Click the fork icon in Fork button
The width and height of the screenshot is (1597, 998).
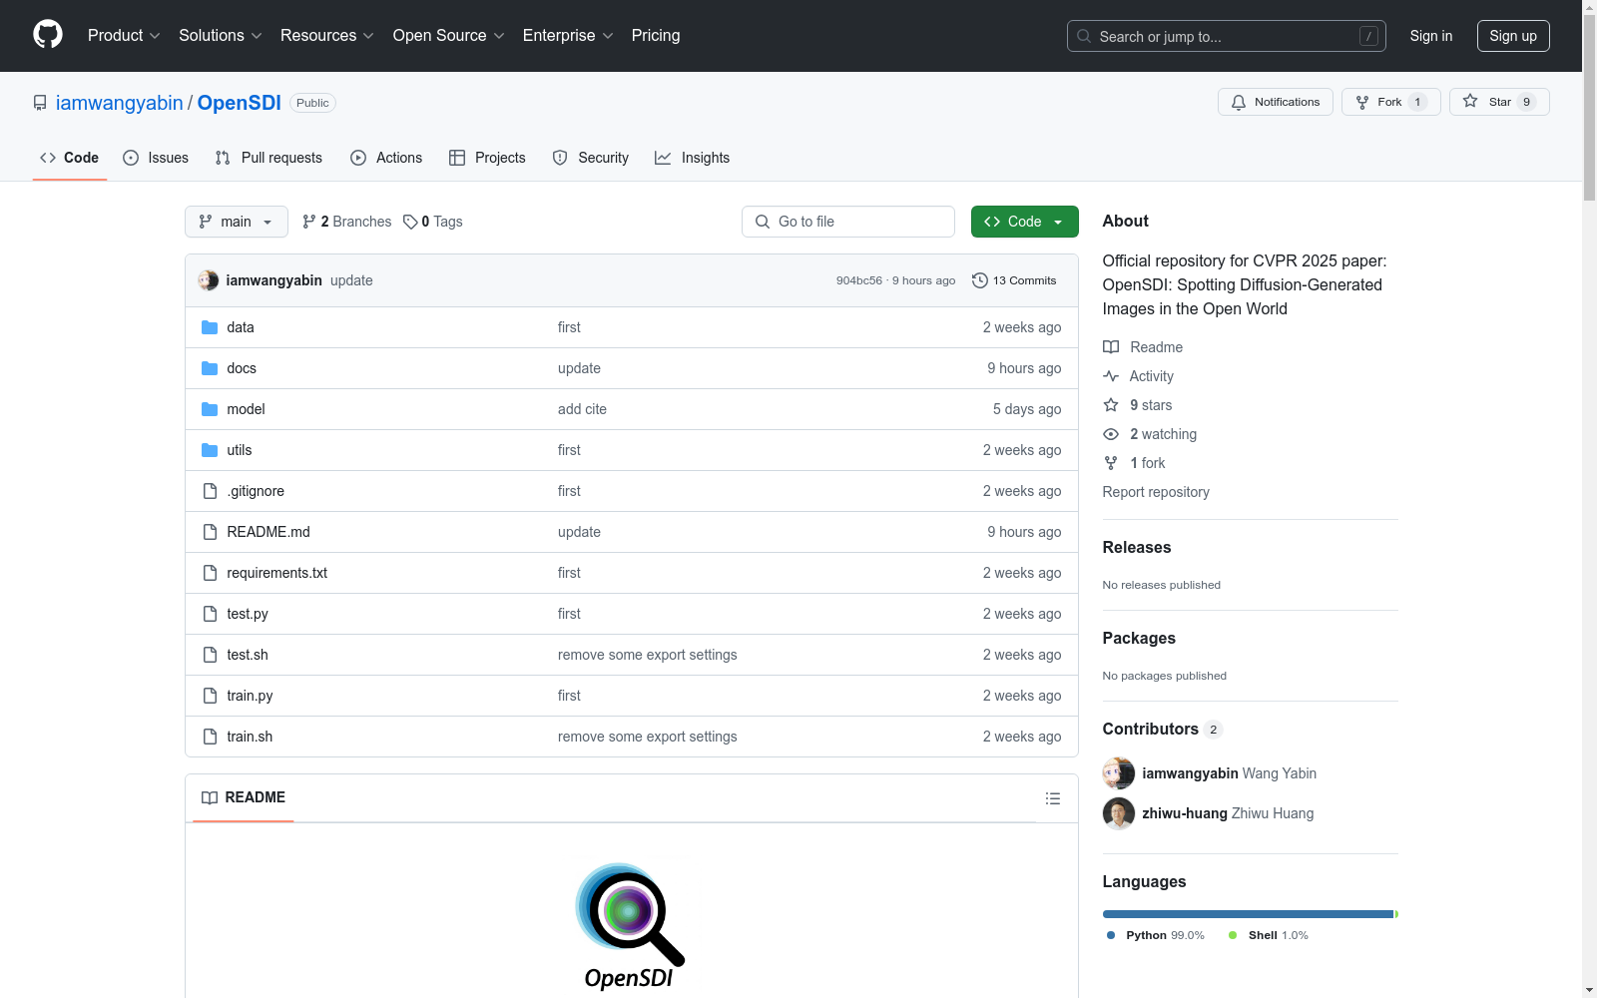(x=1362, y=102)
